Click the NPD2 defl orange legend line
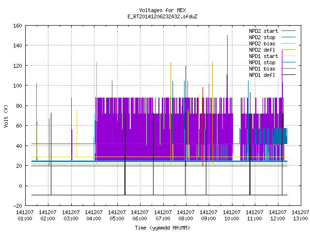The image size is (310, 232). click(x=288, y=50)
